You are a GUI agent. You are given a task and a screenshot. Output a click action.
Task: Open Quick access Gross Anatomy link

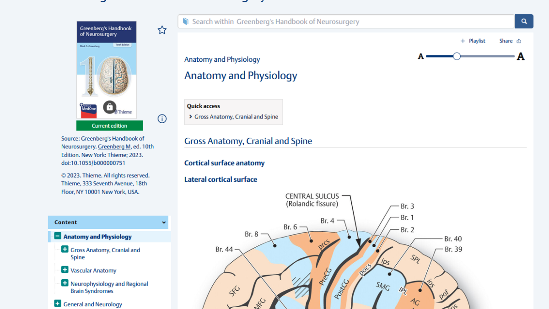click(236, 117)
